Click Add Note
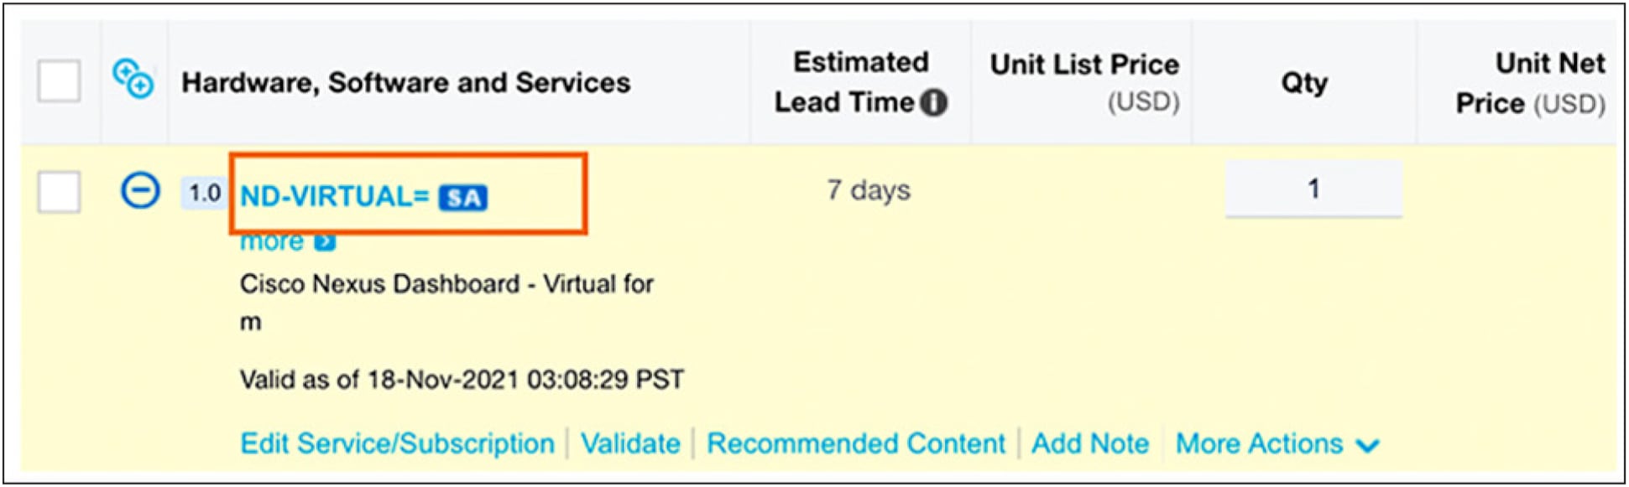This screenshot has width=1629, height=487. [1089, 443]
